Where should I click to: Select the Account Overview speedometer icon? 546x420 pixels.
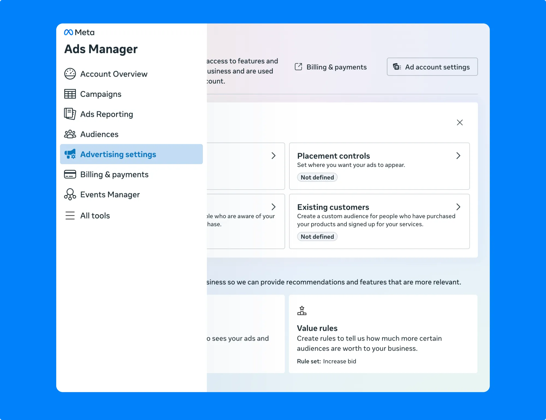70,74
